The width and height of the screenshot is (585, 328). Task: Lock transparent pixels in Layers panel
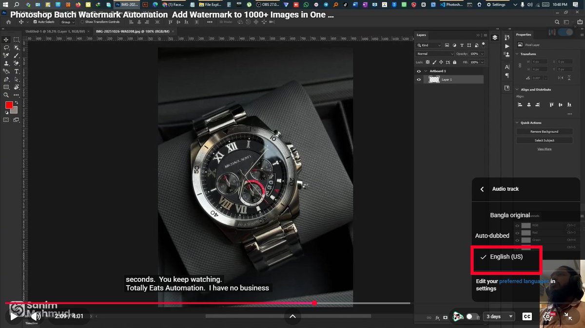[428, 62]
